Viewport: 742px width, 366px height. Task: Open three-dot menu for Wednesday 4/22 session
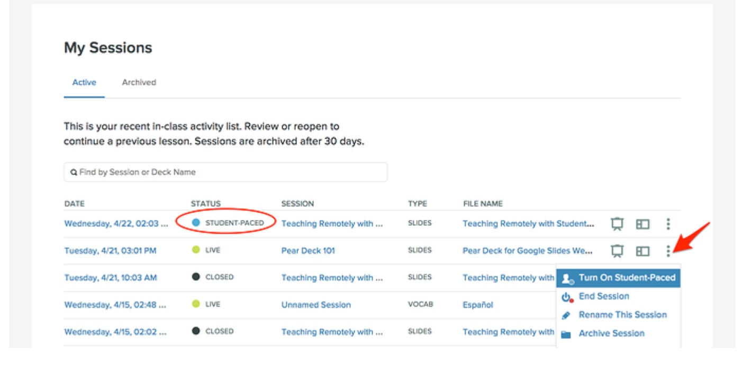668,224
